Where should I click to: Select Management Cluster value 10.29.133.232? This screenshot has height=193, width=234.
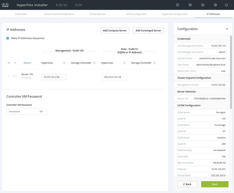tap(218, 85)
